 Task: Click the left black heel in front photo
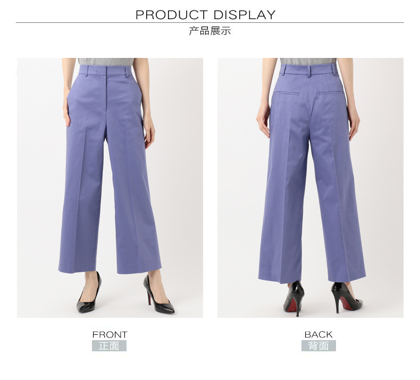coord(89,293)
